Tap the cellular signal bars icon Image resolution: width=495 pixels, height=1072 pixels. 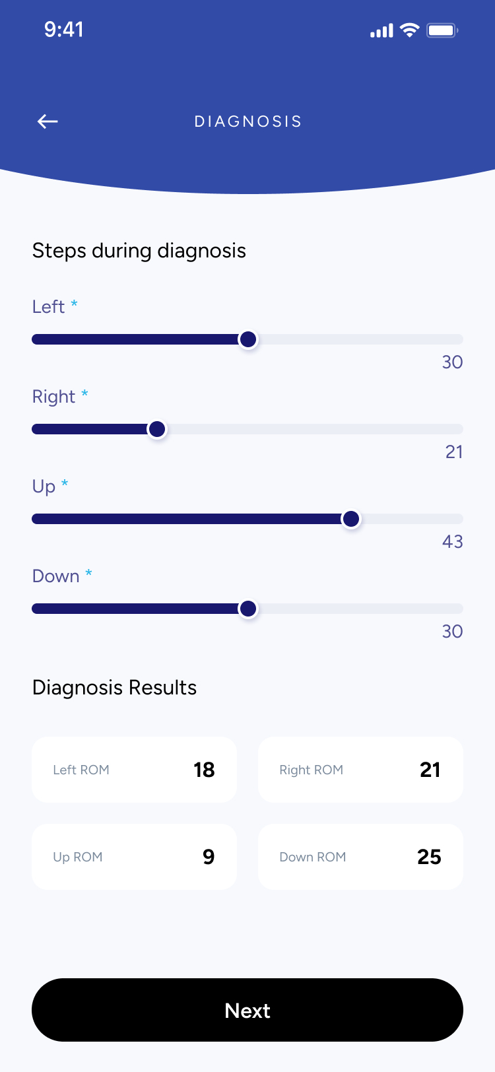[x=381, y=31]
